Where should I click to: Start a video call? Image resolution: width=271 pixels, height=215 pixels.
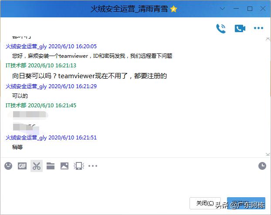tap(240, 28)
